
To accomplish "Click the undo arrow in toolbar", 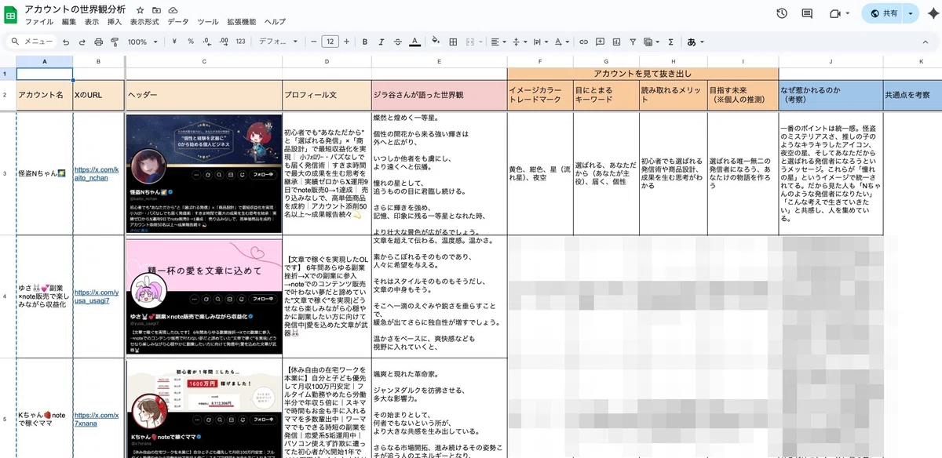I will tap(66, 42).
